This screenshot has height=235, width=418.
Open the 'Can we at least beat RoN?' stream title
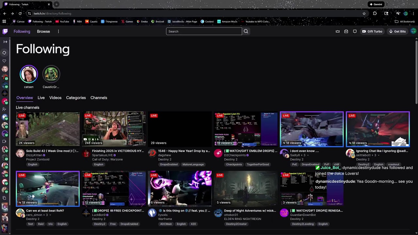coord(45,211)
